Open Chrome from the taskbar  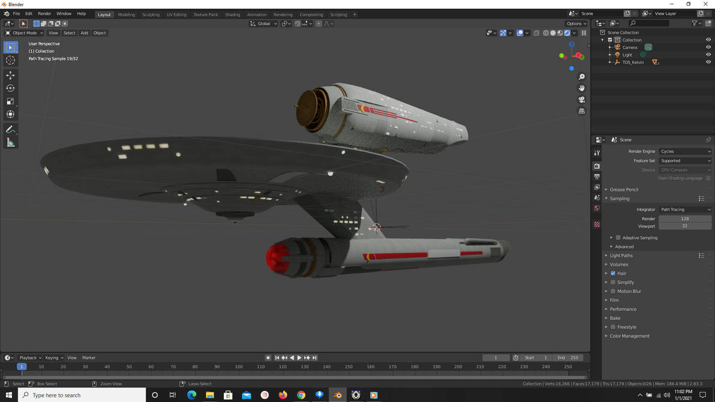[x=301, y=395]
